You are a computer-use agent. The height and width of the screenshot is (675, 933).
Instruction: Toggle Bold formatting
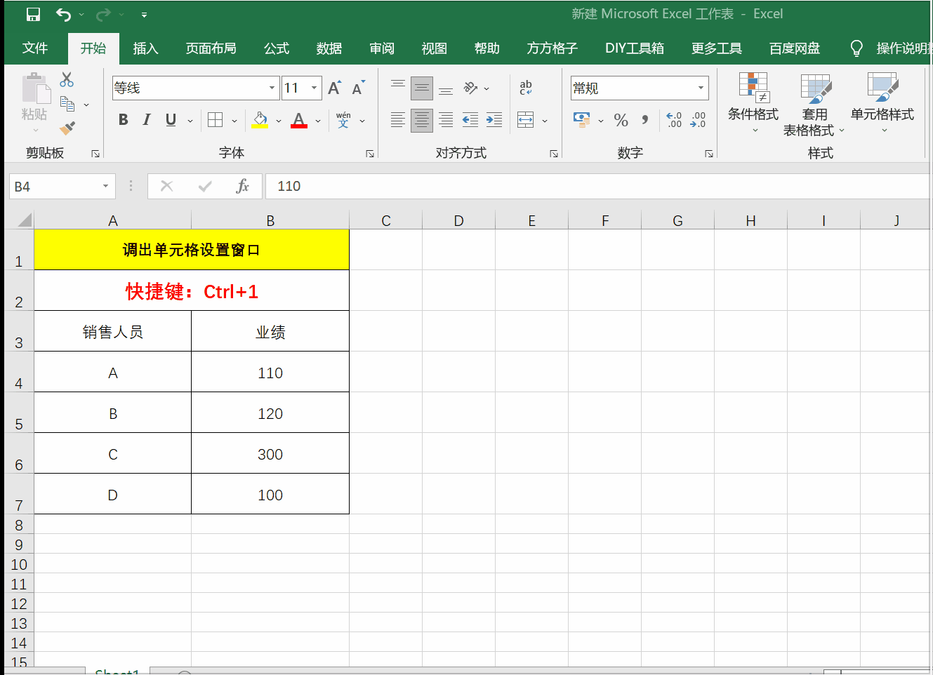(x=124, y=120)
